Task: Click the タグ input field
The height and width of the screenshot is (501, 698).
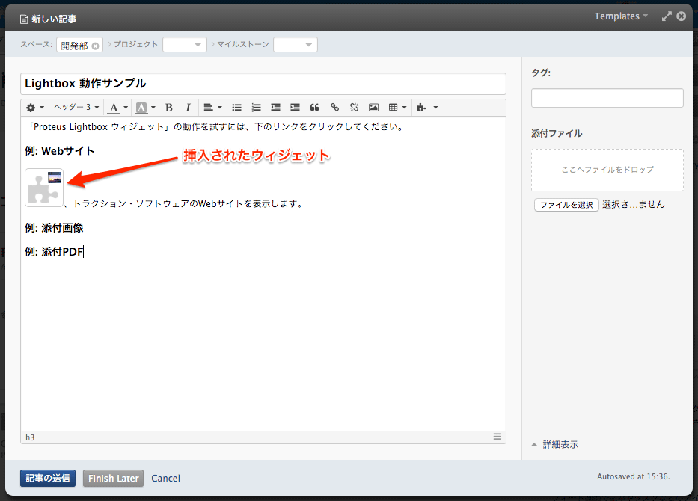Action: pos(607,98)
